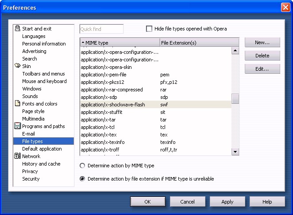Image resolution: width=293 pixels, height=215 pixels.
Task: Click the Apply button
Action: click(227, 202)
